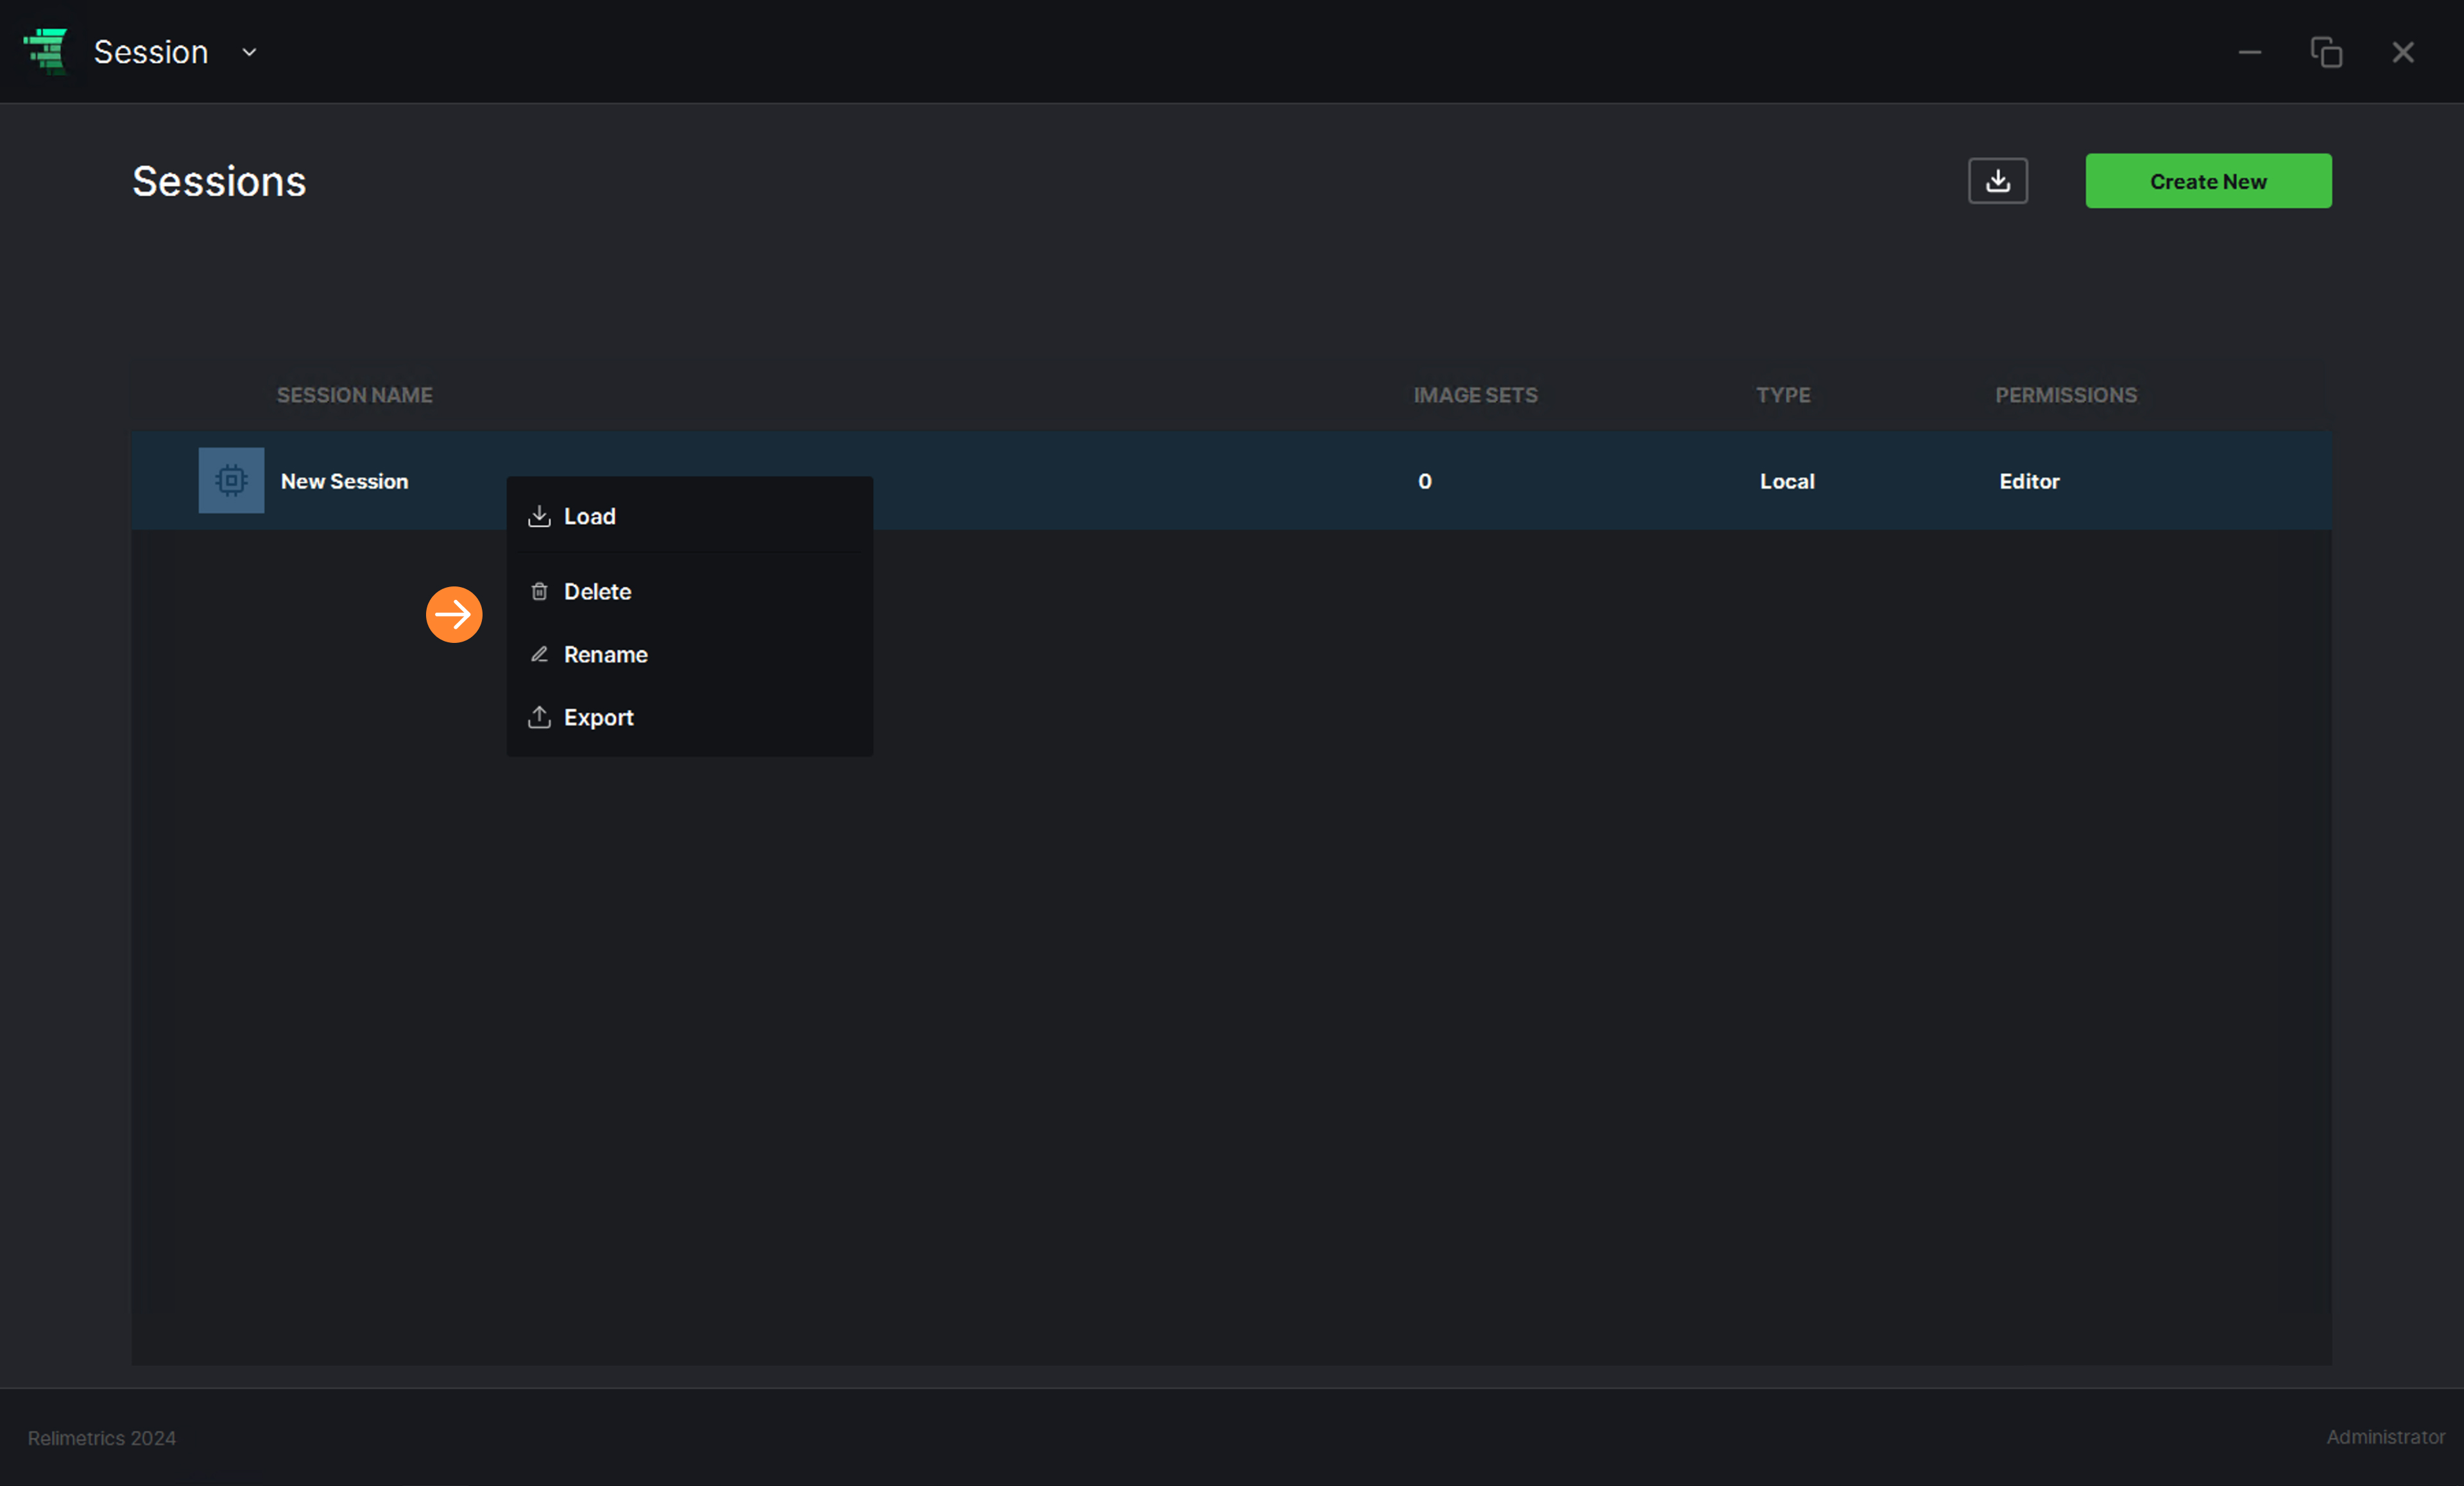The image size is (2464, 1486).
Task: Click the Session title in header
Action: 151,52
